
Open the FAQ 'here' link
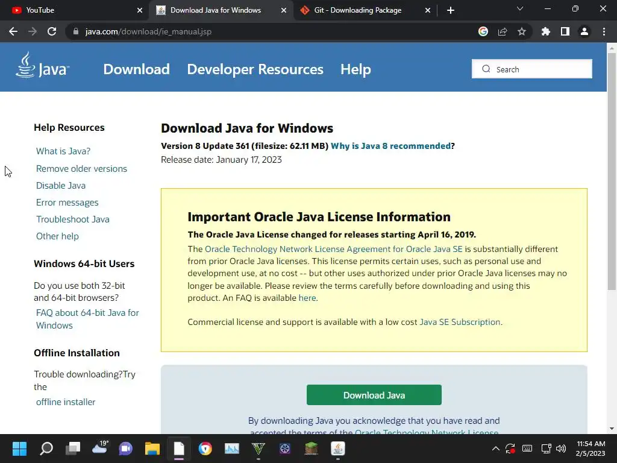tap(307, 298)
